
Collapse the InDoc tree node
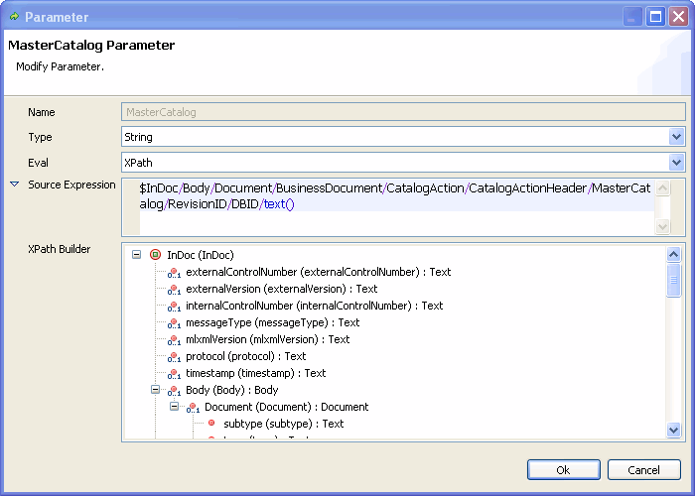pyautogui.click(x=136, y=255)
